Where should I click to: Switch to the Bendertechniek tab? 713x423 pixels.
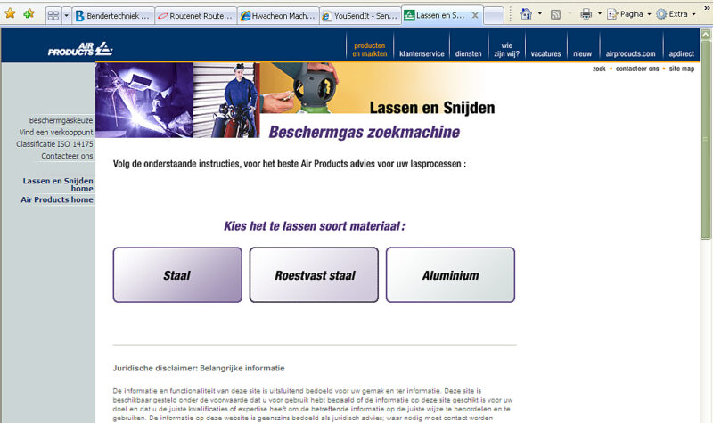tap(113, 16)
